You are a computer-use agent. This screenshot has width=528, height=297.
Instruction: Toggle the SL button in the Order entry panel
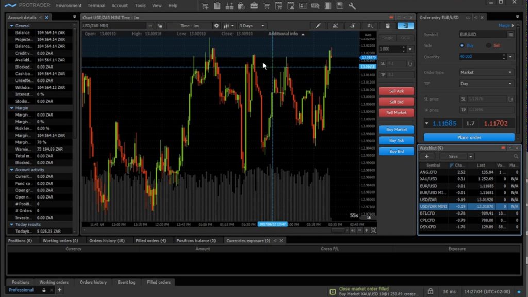pyautogui.click(x=463, y=98)
